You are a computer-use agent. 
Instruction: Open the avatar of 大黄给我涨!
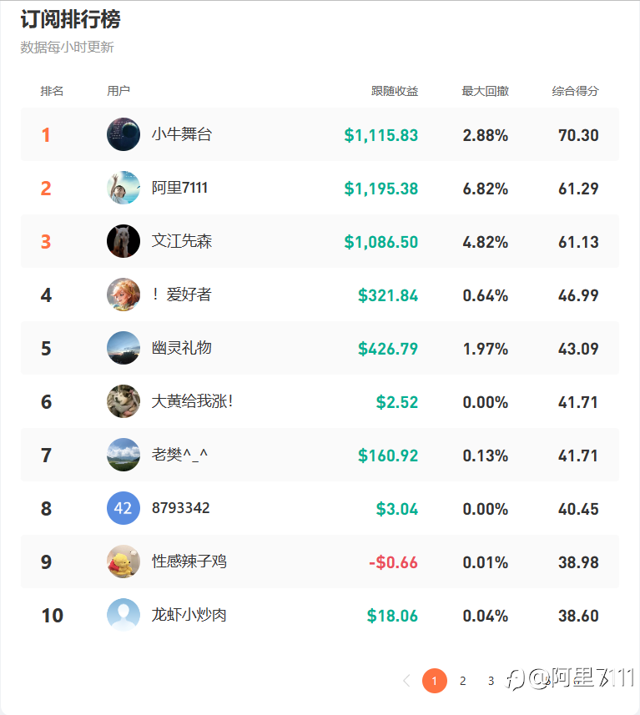pos(123,401)
